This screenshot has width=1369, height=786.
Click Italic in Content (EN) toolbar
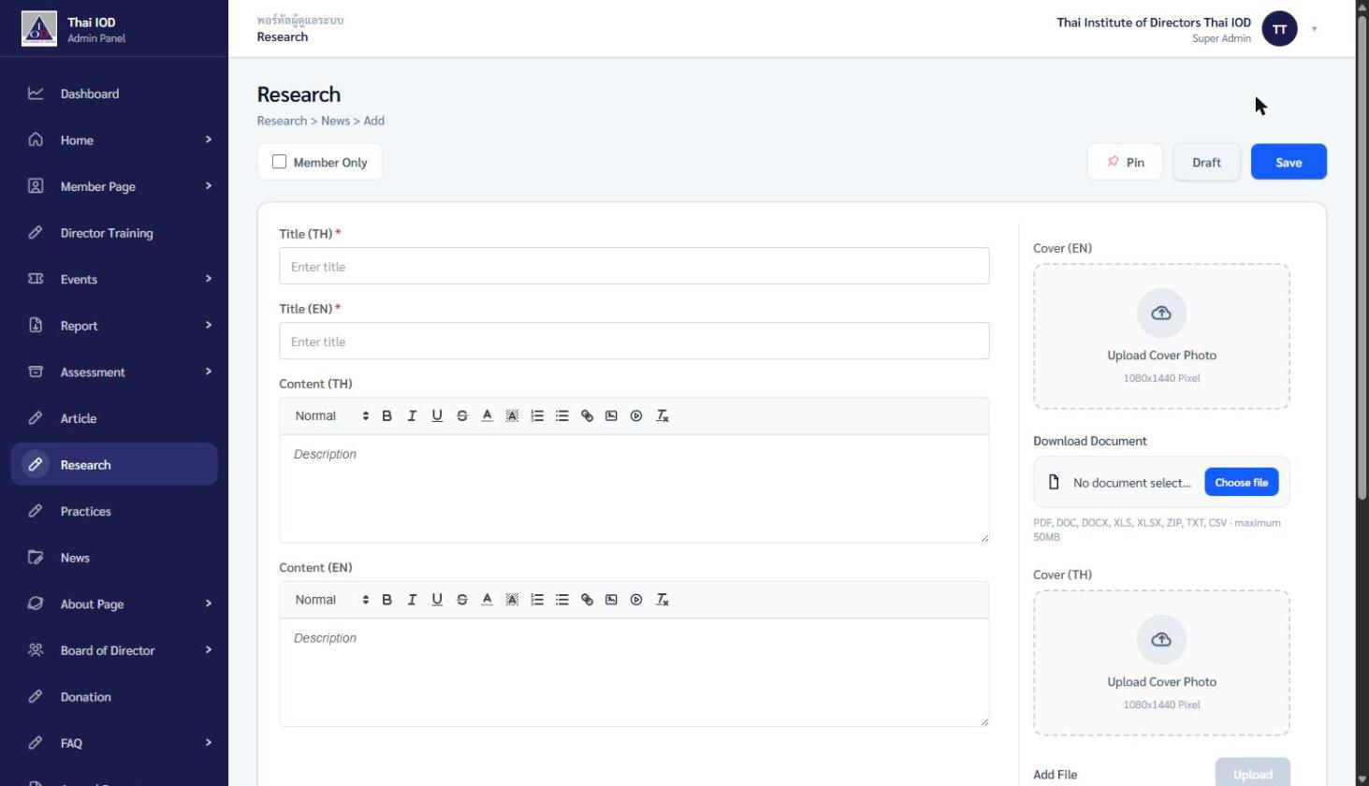[412, 600]
